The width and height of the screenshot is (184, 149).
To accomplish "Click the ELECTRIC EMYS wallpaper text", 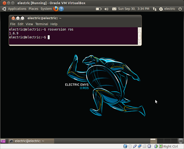I will 77,85.
